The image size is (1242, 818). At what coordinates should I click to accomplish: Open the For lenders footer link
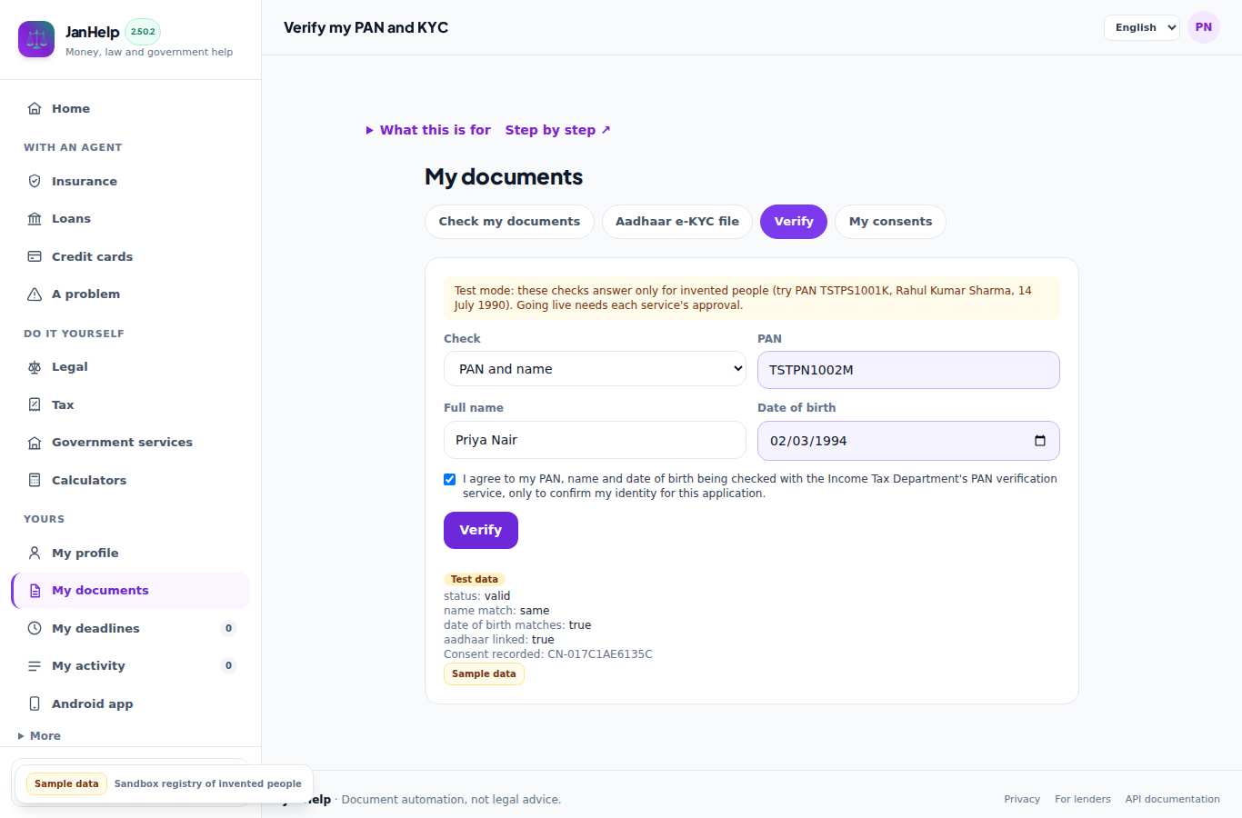click(1083, 799)
